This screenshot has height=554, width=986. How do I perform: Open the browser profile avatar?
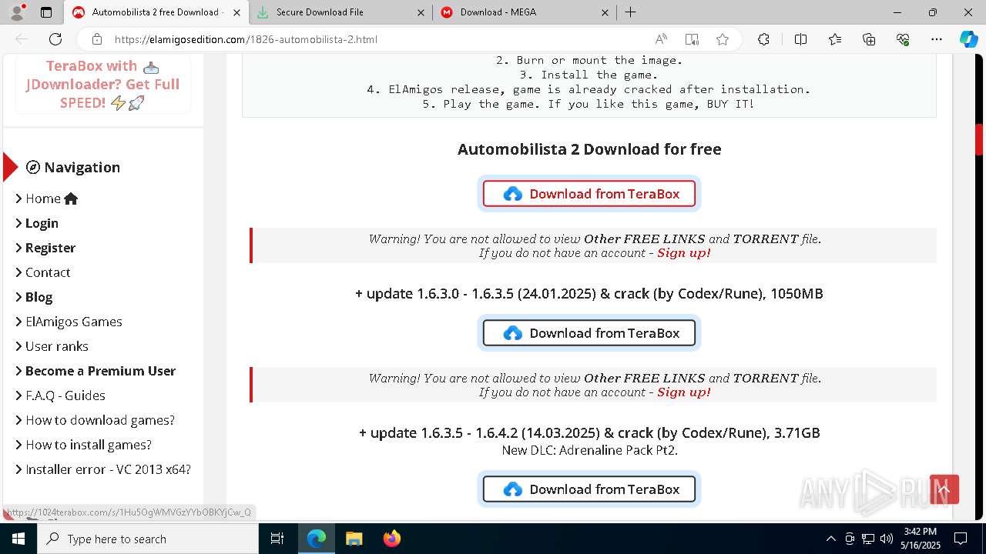click(x=17, y=12)
